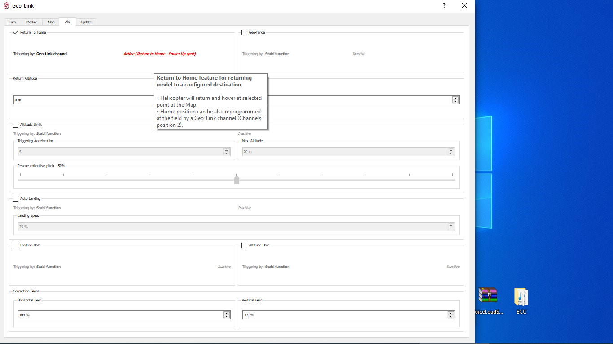Click the Rescue collective pitch slider handle

236,180
